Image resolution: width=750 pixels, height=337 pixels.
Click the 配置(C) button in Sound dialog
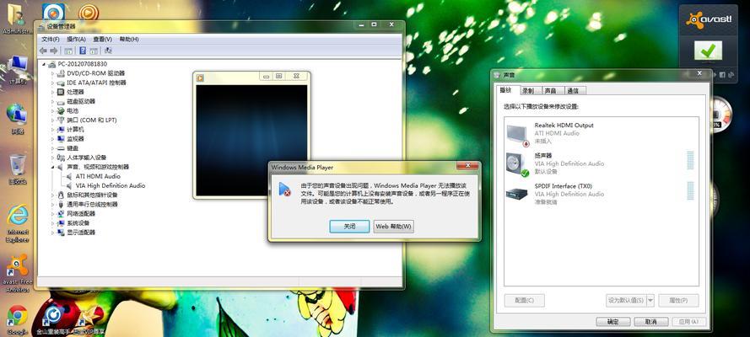(x=524, y=301)
